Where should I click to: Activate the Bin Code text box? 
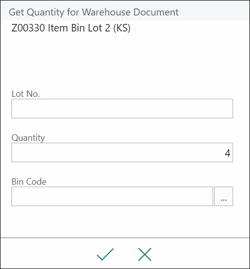pyautogui.click(x=112, y=196)
